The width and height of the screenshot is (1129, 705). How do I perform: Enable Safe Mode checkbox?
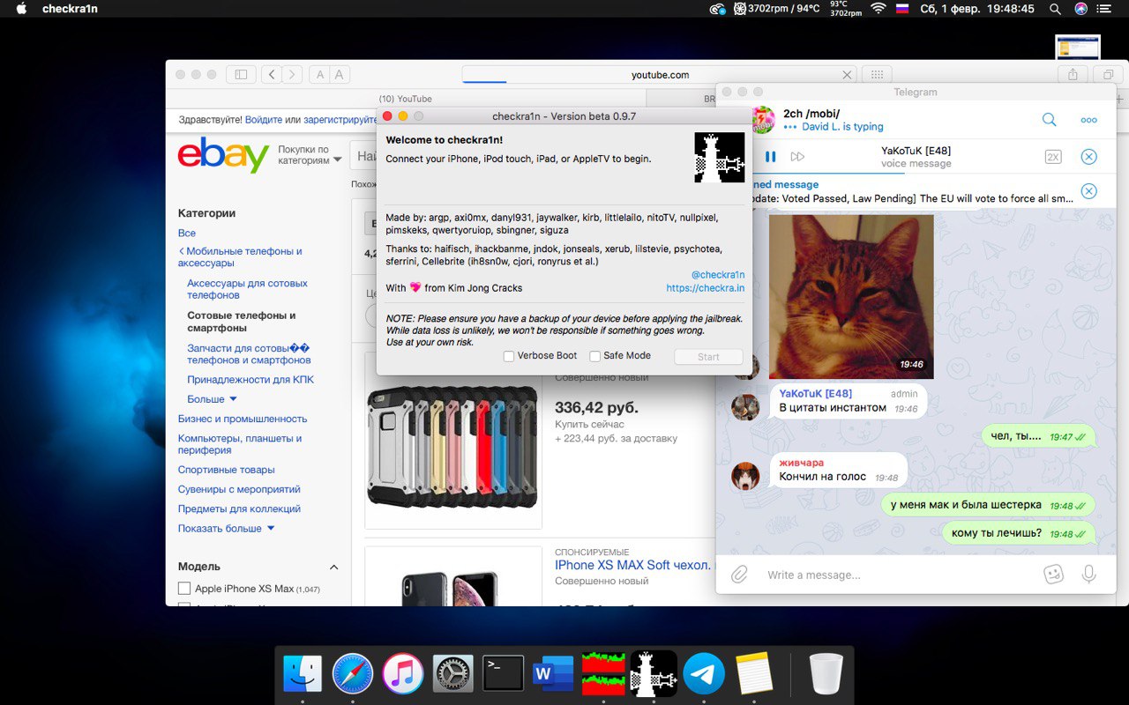595,356
